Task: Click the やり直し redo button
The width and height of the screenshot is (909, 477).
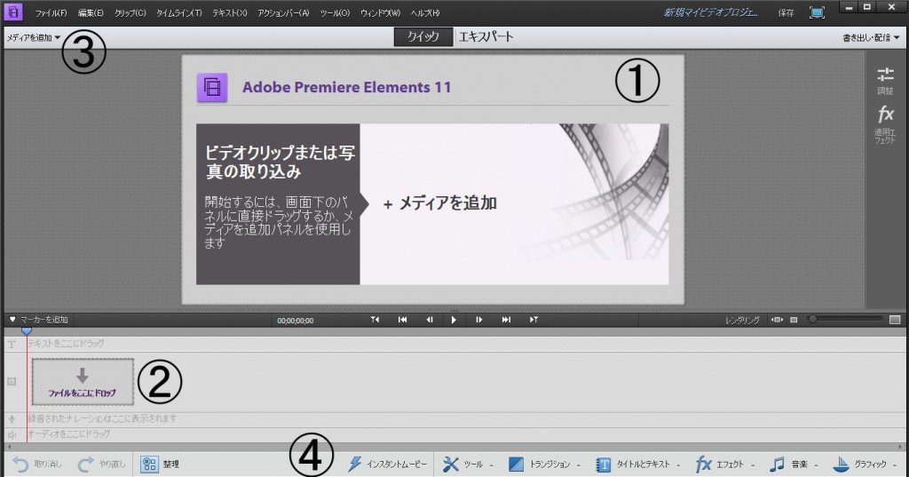Action: [x=101, y=465]
